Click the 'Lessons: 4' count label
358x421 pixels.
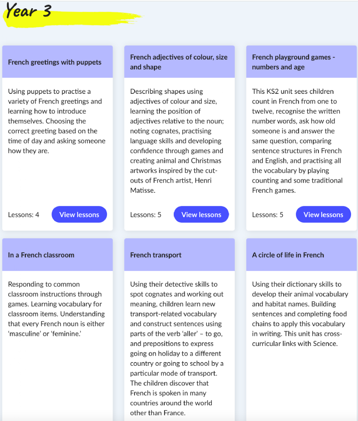coord(23,215)
